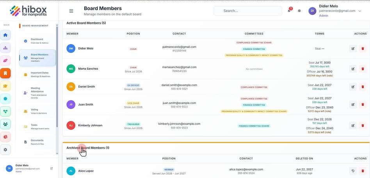Open the Dashboard menu item
Image resolution: width=370 pixels, height=178 pixels.
coord(37,41)
